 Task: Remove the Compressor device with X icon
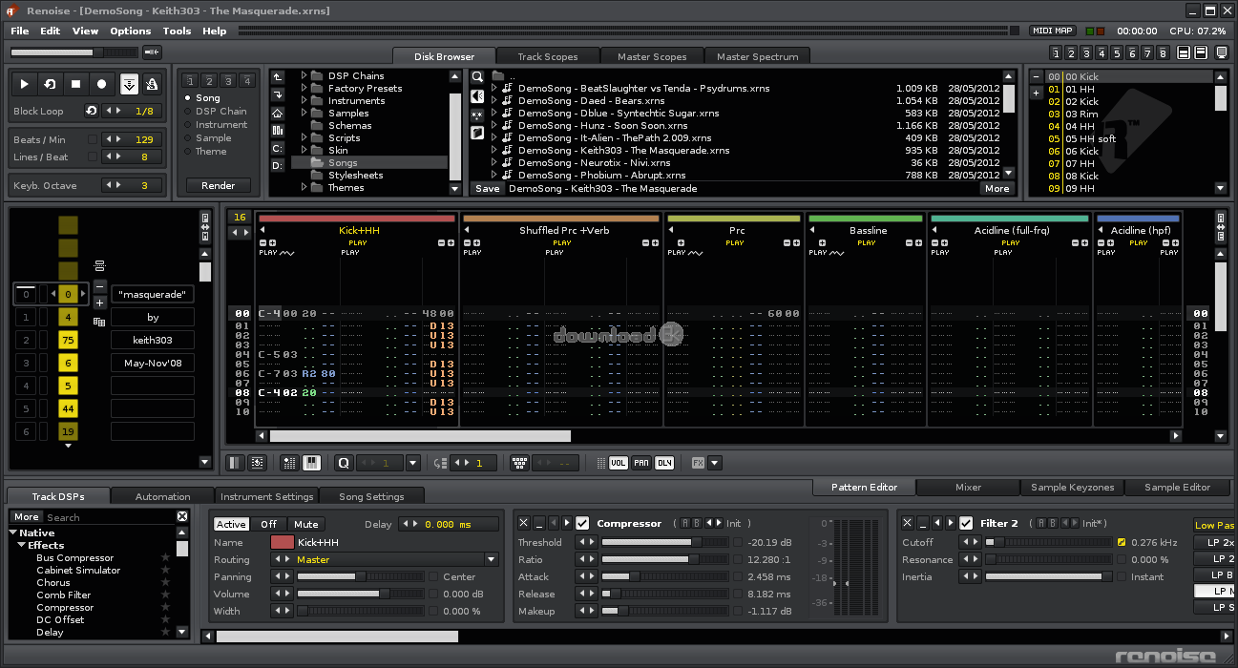point(523,523)
